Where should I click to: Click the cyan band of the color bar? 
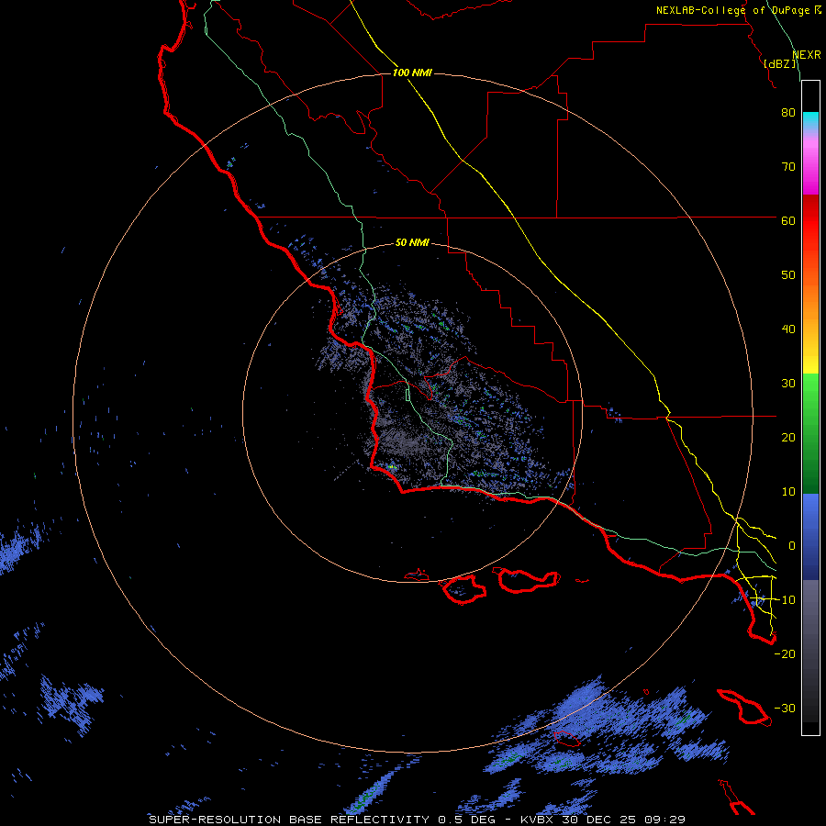point(810,120)
